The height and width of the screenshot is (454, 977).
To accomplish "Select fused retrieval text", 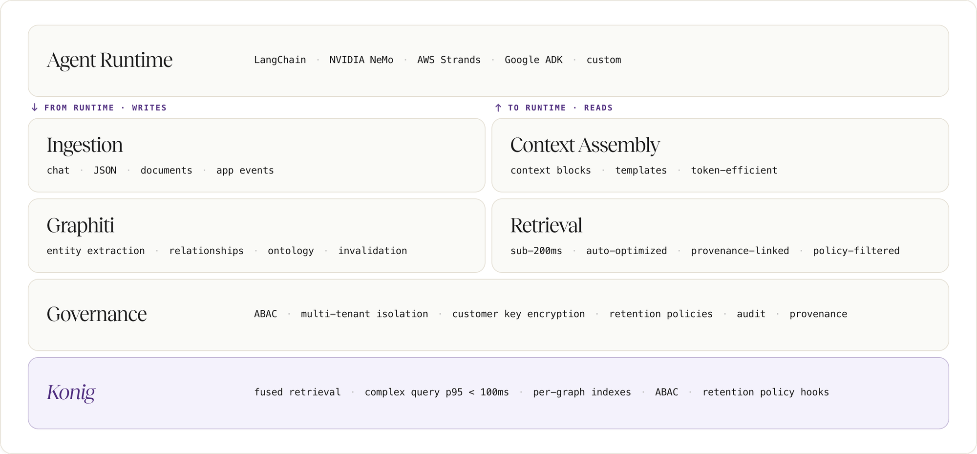I will pos(297,392).
